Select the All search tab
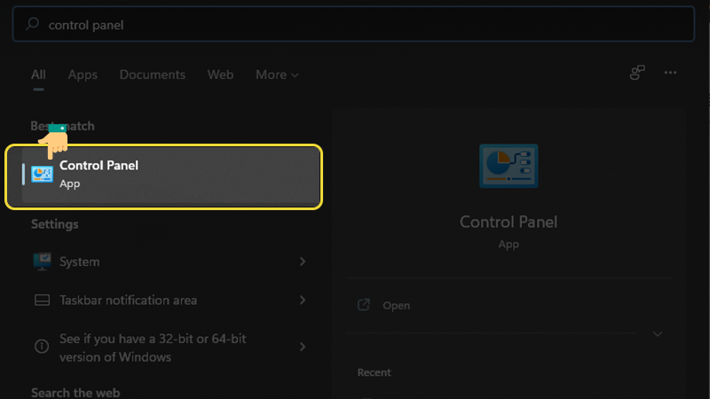This screenshot has width=710, height=399. click(38, 74)
